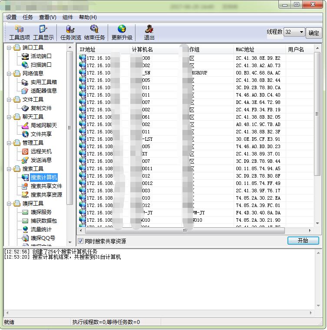Open 工具选项 toolbar icon
Viewport: 327px width, 330px height.
click(20, 32)
